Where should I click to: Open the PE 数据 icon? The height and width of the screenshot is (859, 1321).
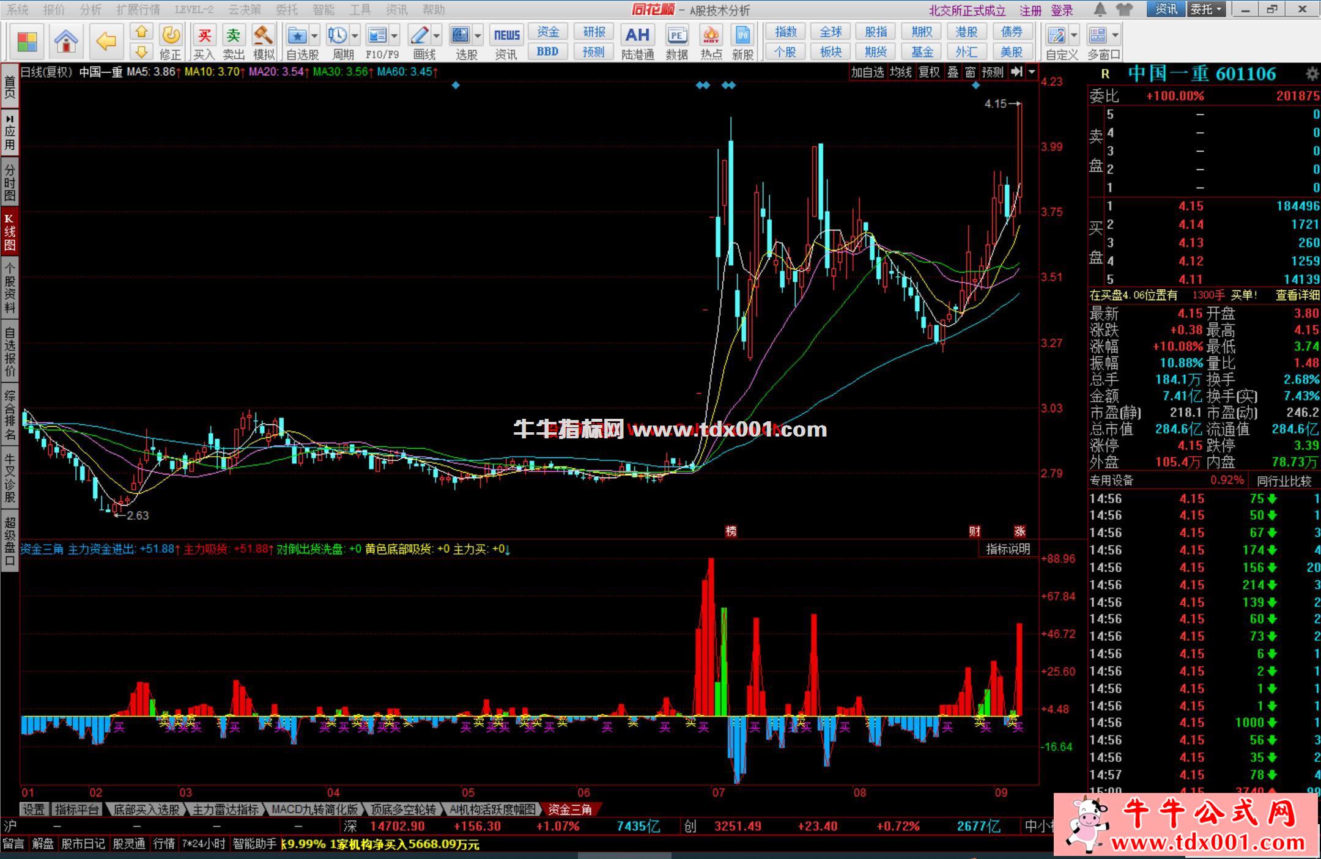[x=677, y=35]
